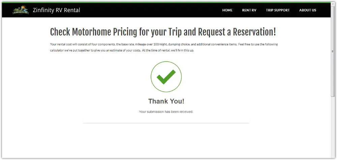
Task: Open the TRIP SUPPORT menu item
Action: (278, 10)
